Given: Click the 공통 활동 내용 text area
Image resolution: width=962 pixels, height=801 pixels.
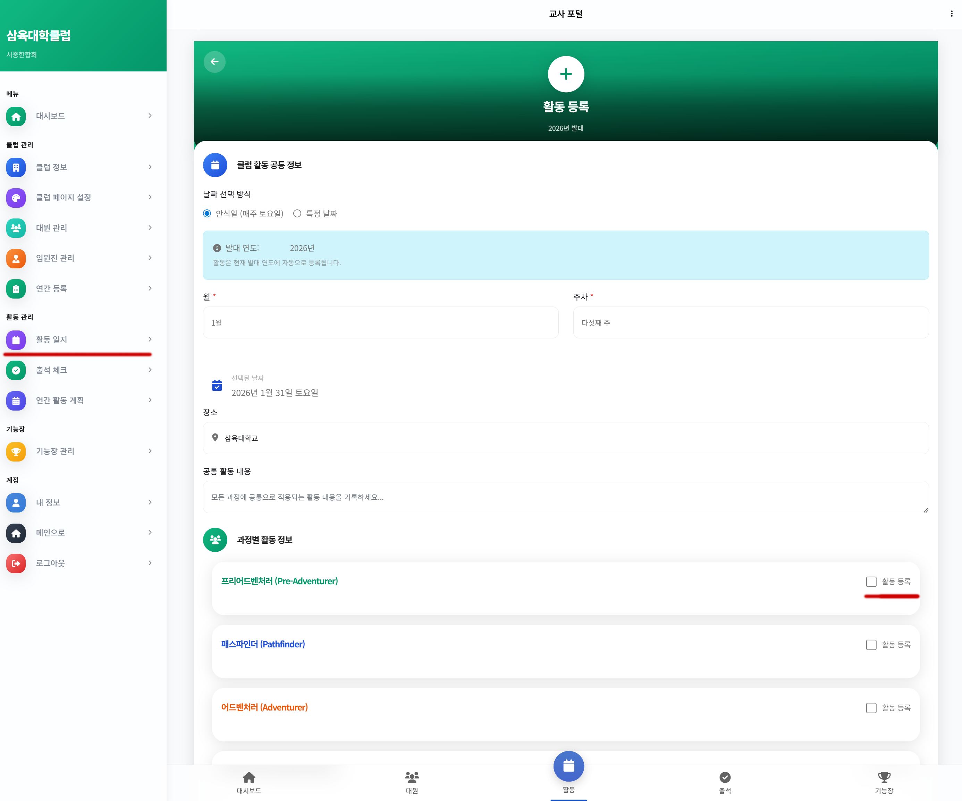Looking at the screenshot, I should 565,497.
